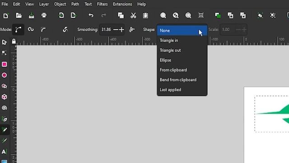The width and height of the screenshot is (289, 163).
Task: Redo the last undone action
Action: [x=103, y=15]
